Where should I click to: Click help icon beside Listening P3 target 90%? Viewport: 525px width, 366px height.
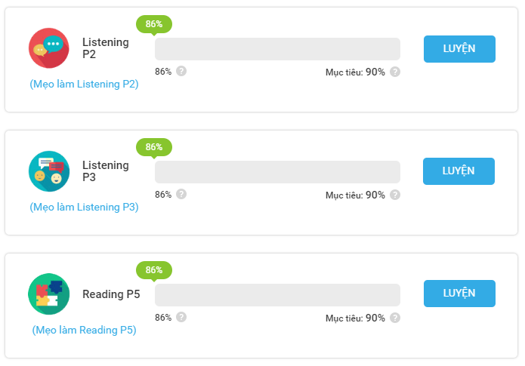coord(395,195)
